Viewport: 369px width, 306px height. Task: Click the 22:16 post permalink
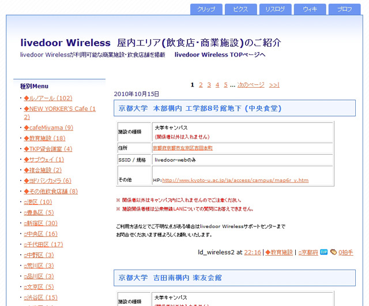[x=253, y=252]
